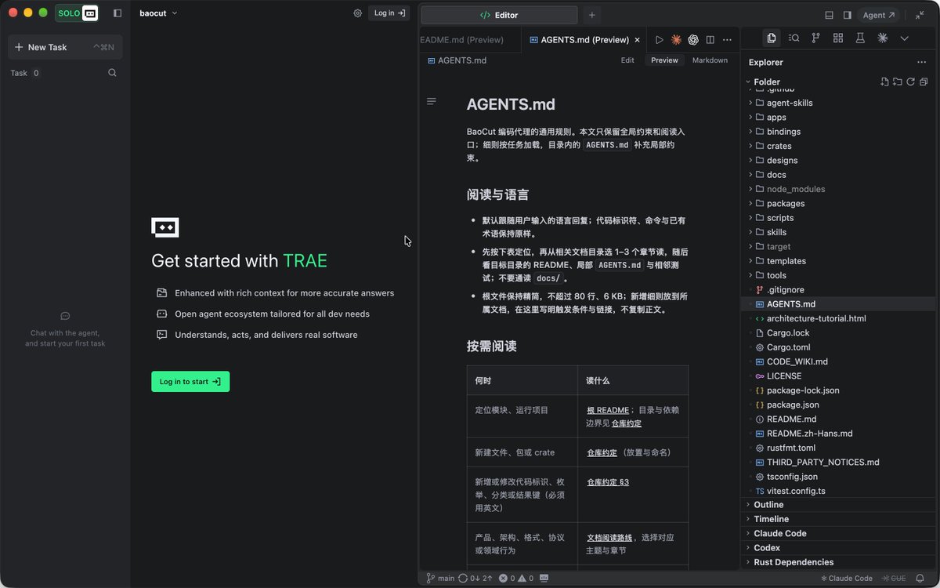Screen dimensions: 940x588
Task: Open notifications bell in status bar
Action: click(x=920, y=579)
